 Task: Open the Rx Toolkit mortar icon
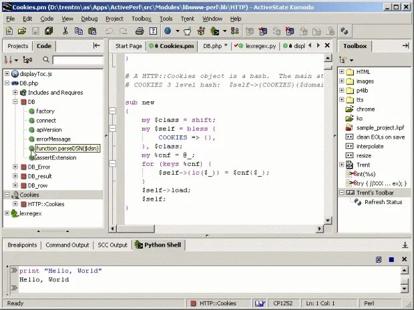(188, 31)
